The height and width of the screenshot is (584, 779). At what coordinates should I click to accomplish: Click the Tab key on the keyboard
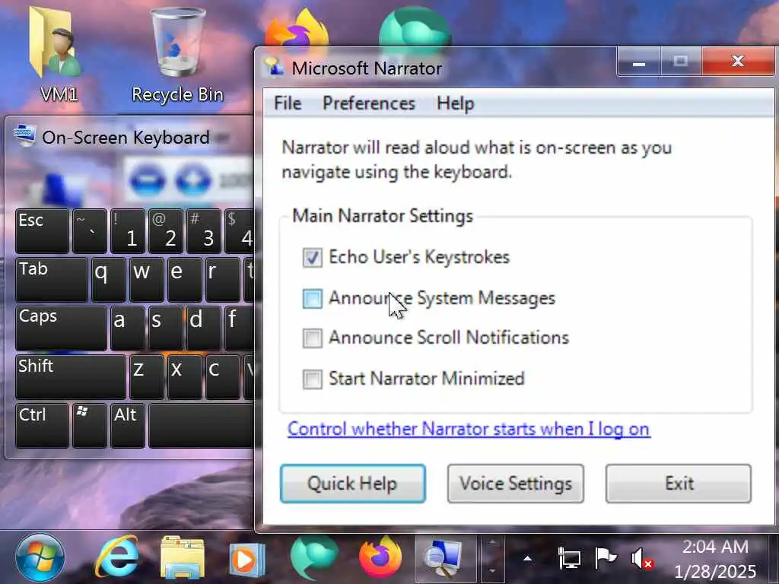coord(51,280)
